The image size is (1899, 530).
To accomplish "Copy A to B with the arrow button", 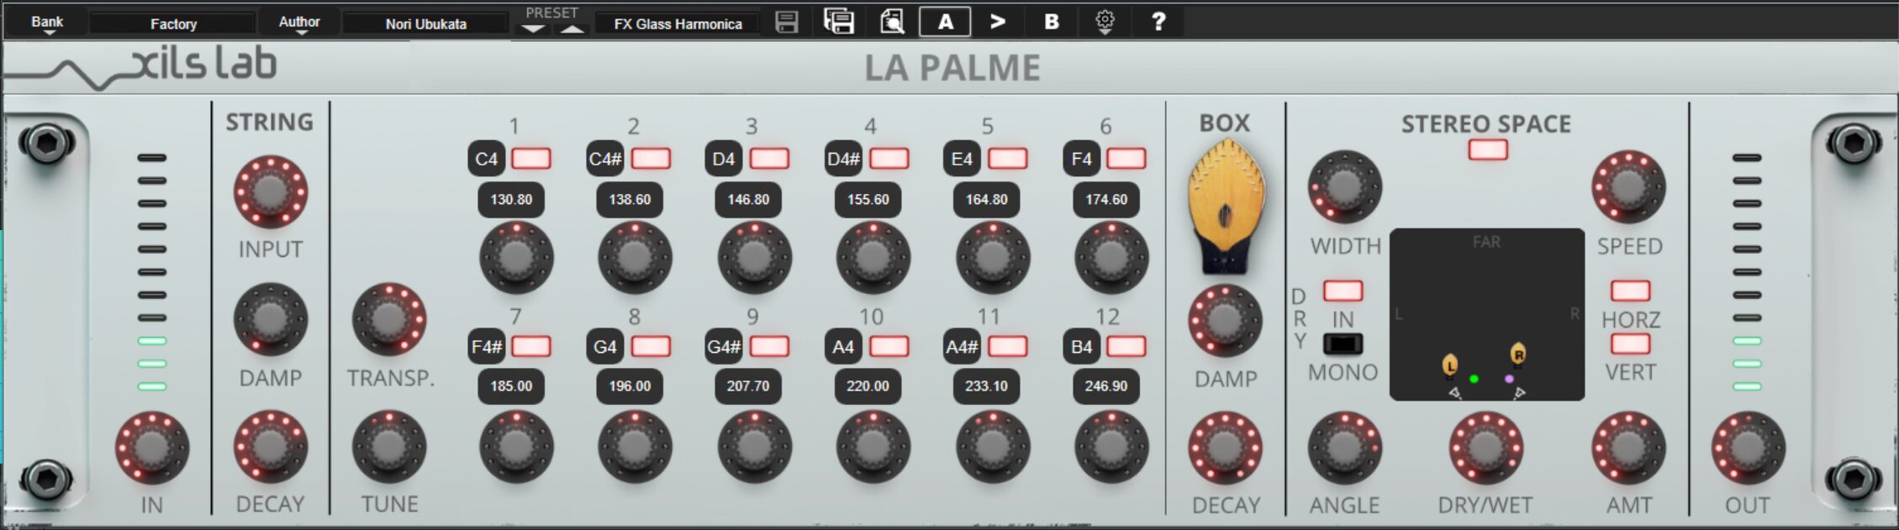I will tap(998, 21).
